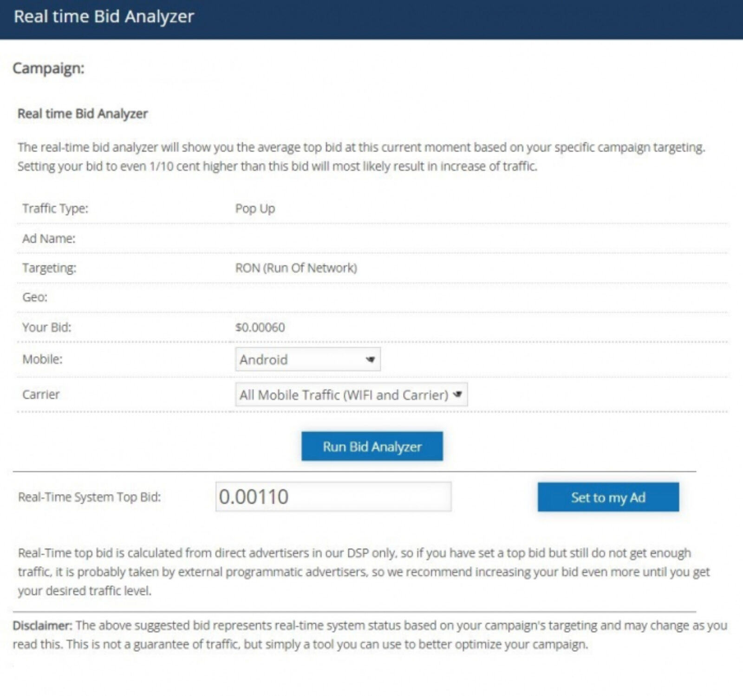Click the Ad Name: label
Viewport: 743px width, 696px height.
(x=49, y=239)
